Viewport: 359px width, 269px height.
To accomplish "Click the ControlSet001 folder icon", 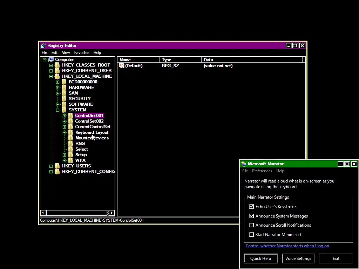I will click(x=71, y=116).
